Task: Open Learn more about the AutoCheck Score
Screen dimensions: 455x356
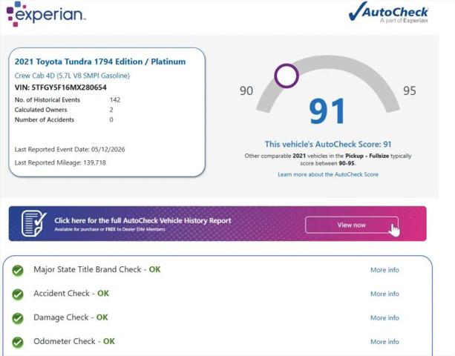Action: tap(328, 174)
